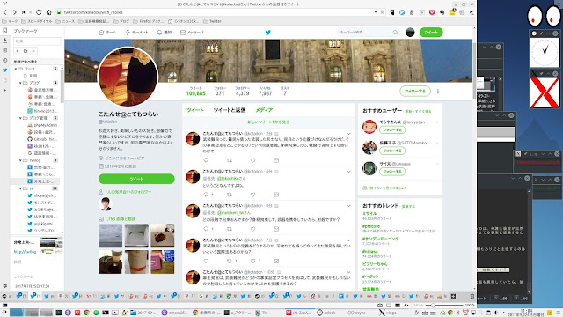Open the bookmarks panel icon in the sidebar
This screenshot has height=317, width=563.
4,31
